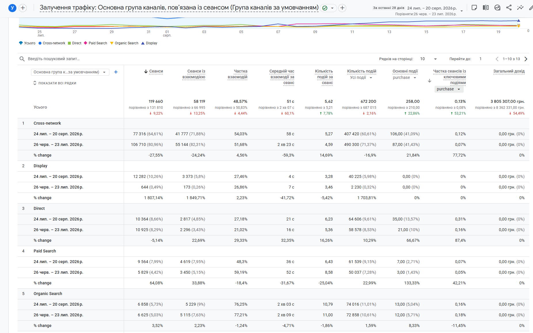Click ПОКАЗАТИ ВСІ РЯДКИ button
Viewport: 533px width, 333px height.
pyautogui.click(x=55, y=83)
